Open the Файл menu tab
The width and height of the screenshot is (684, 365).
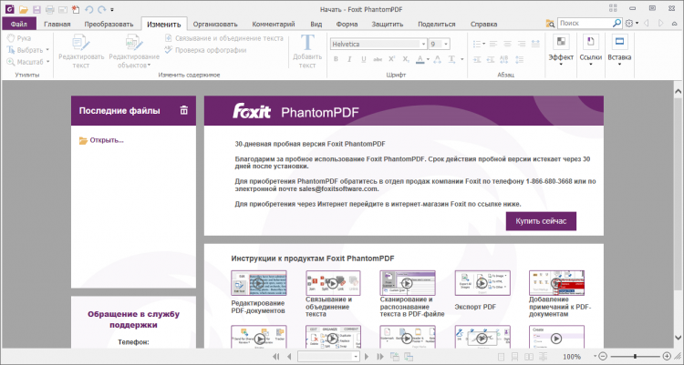point(19,24)
